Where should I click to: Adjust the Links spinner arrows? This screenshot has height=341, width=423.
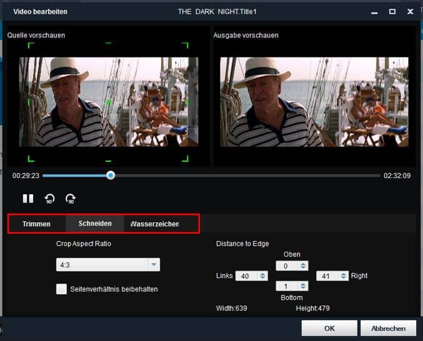click(x=262, y=276)
